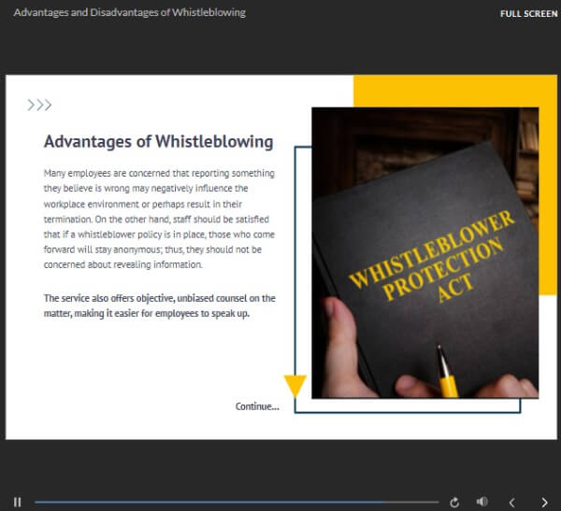This screenshot has height=511, width=561.
Task: Click the Continue... link
Action: 256,406
